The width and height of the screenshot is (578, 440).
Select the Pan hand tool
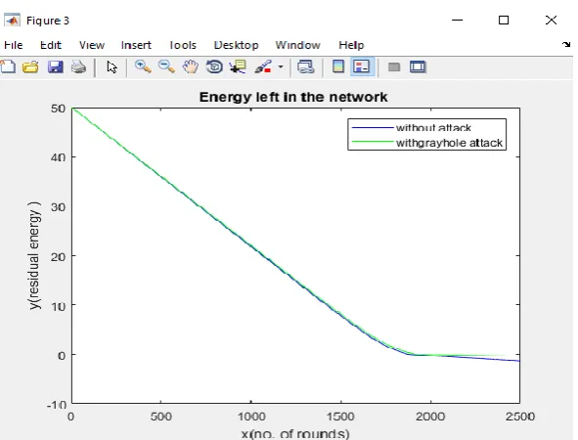pos(191,67)
